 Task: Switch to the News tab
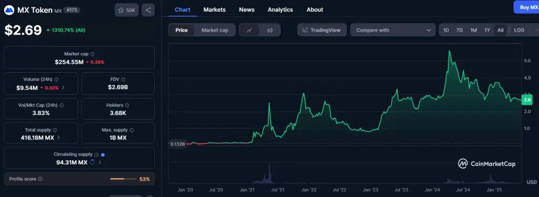(x=247, y=9)
